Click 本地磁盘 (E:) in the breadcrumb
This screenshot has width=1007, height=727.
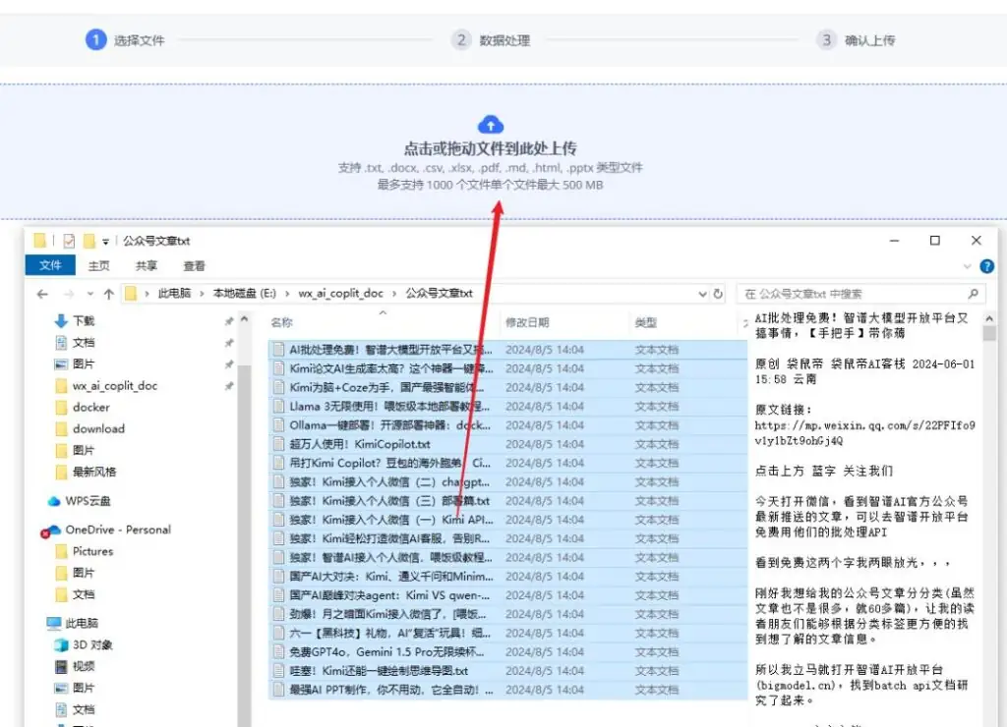244,293
